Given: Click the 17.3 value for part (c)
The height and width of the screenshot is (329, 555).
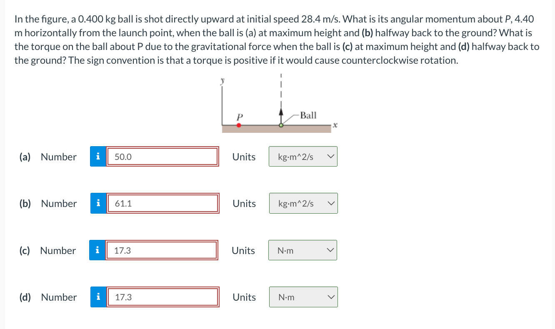Looking at the screenshot, I should [162, 250].
